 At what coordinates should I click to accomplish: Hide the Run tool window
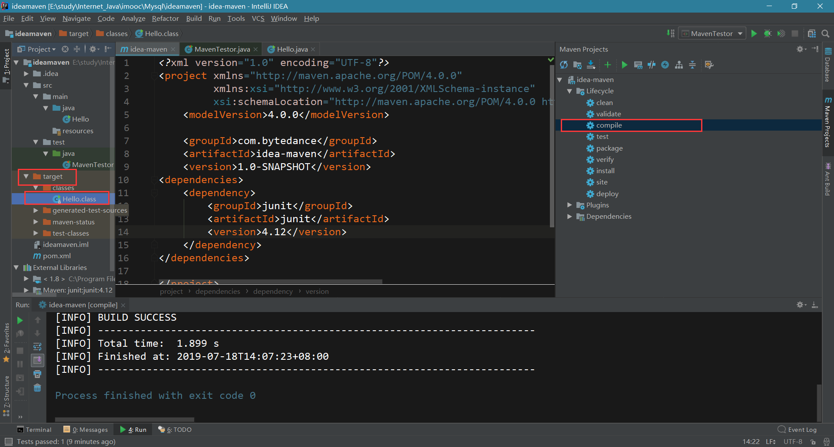pyautogui.click(x=815, y=305)
